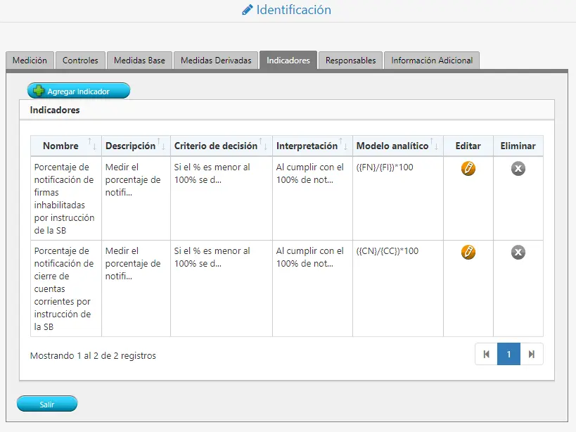Select page 1 in pagination

[x=508, y=354]
